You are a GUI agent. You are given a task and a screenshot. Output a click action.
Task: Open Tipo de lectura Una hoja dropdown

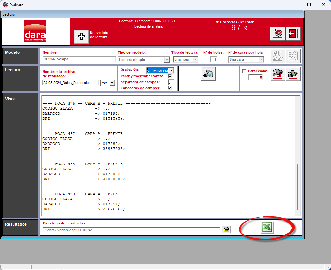(x=195, y=59)
